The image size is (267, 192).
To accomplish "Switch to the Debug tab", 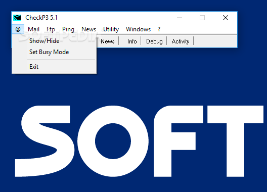I will pyautogui.click(x=154, y=41).
